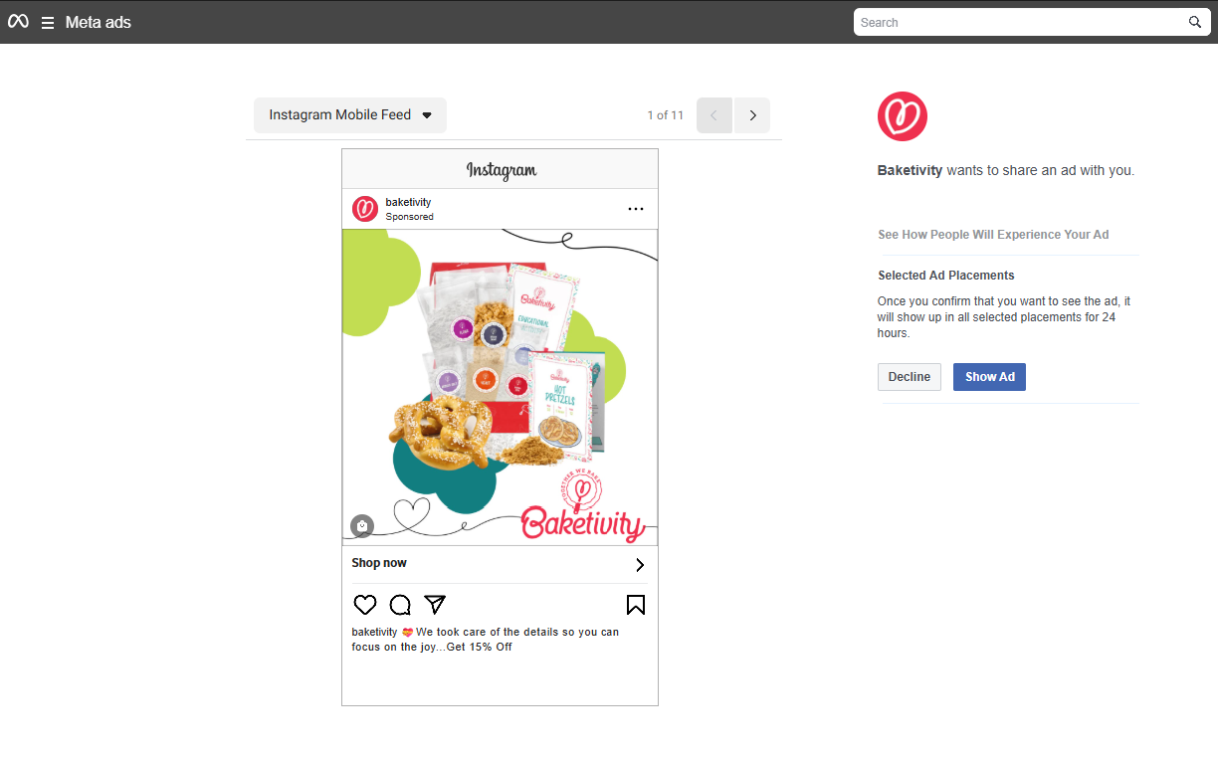The image size is (1218, 758).
Task: Go to previous ad preview
Action: (714, 115)
